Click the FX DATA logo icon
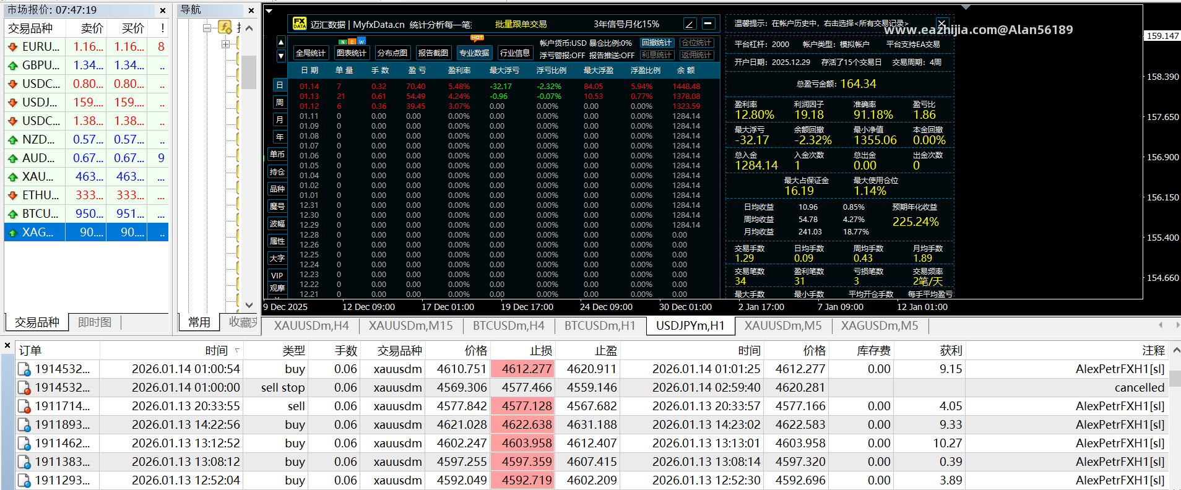The height and width of the screenshot is (490, 1181). 300,24
